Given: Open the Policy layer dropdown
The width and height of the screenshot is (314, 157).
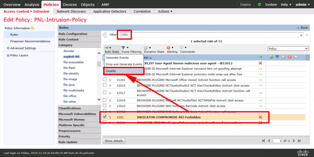Looking at the screenshot, I should click(288, 49).
